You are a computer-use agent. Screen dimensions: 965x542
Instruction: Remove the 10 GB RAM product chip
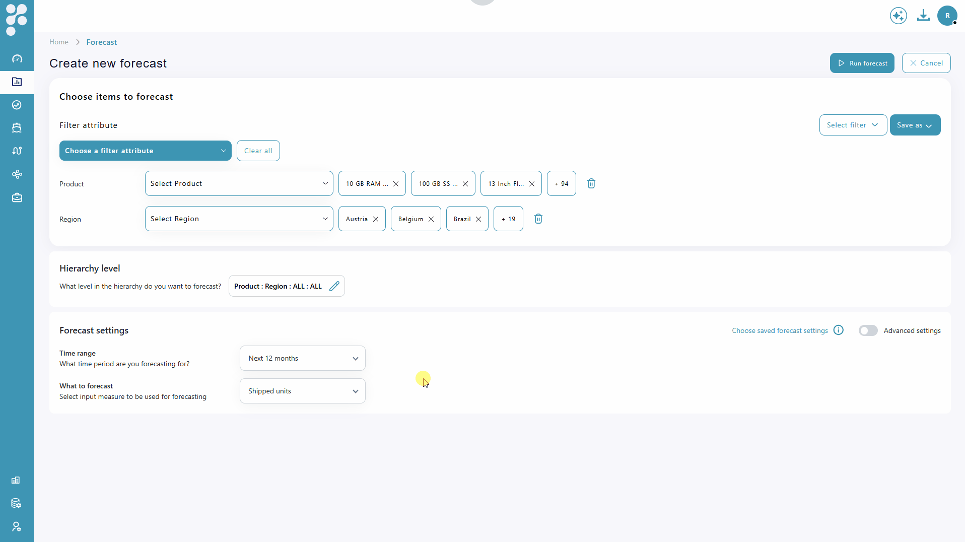pos(396,184)
